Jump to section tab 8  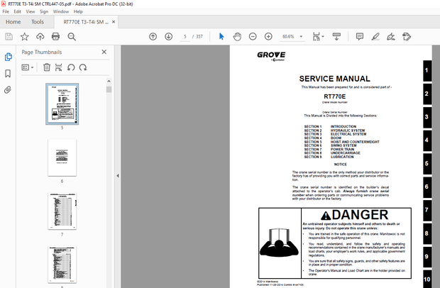pyautogui.click(x=427, y=233)
